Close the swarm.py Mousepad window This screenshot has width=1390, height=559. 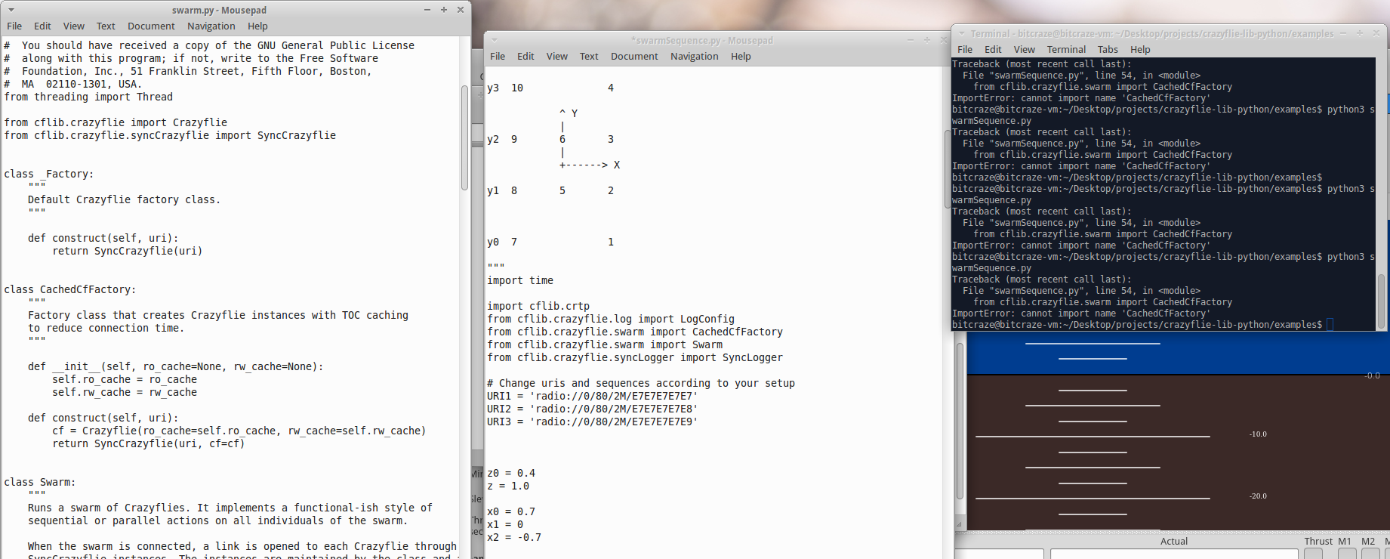(459, 10)
